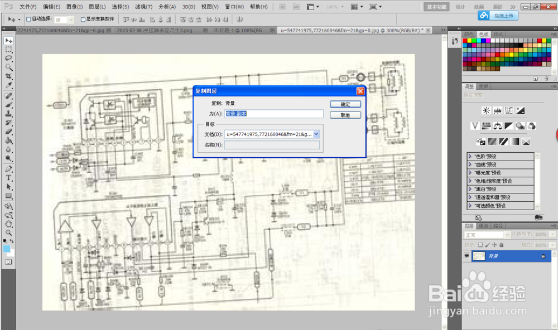Click the trash icon in Swatches panel
558x330 pixels.
tap(547, 79)
